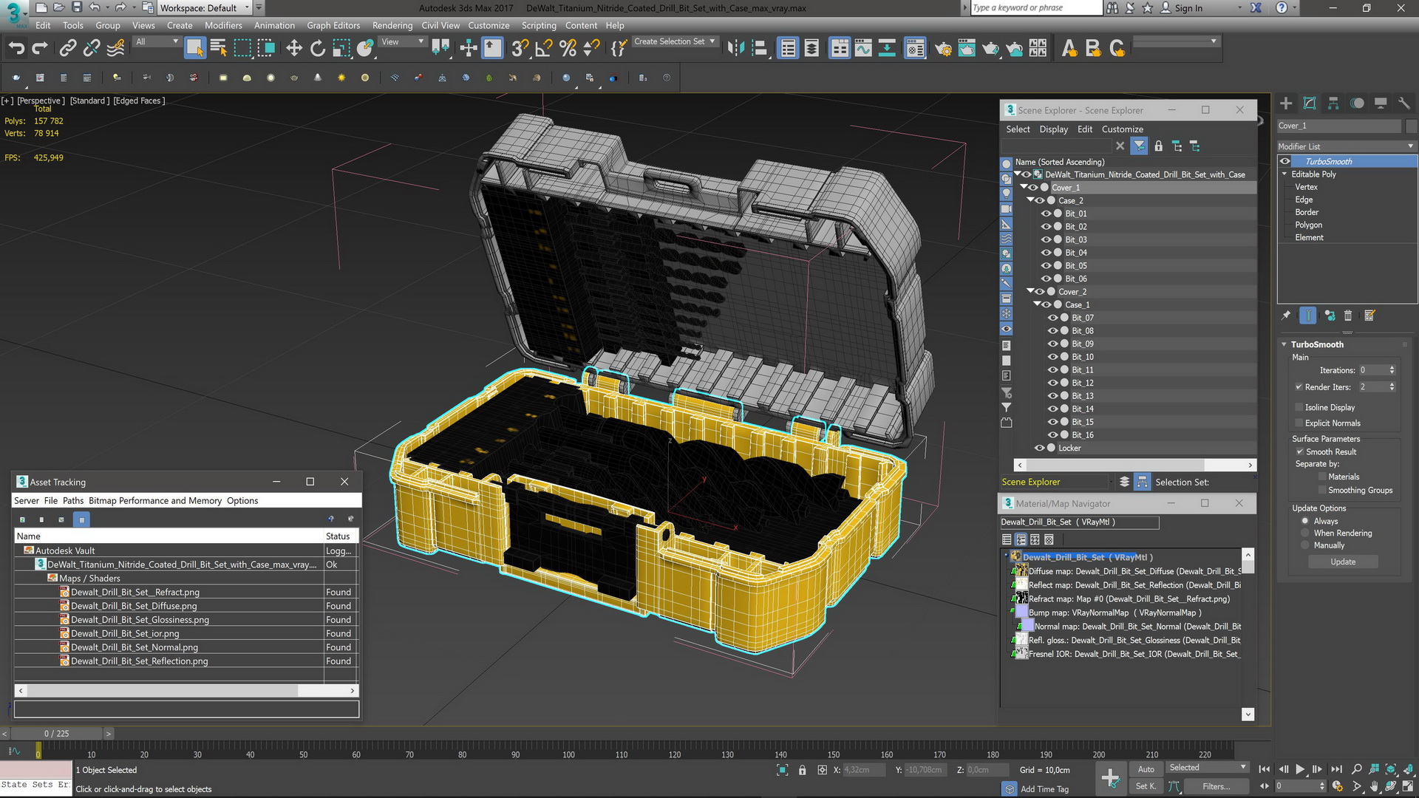Hide the Locker object eye icon
1419x798 pixels.
pos(1039,448)
